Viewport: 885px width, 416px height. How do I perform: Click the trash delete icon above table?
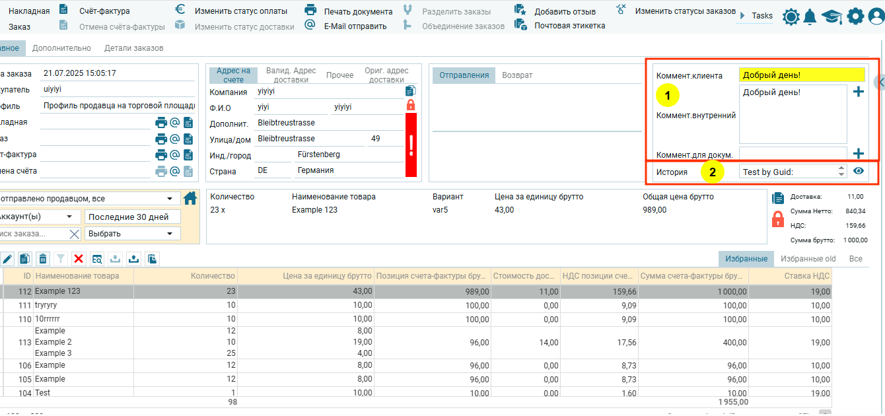point(43,259)
